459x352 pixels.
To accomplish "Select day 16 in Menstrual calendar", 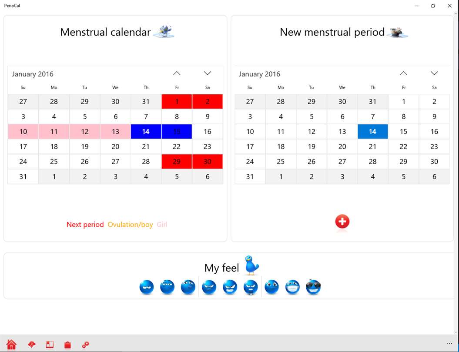I will pos(208,132).
